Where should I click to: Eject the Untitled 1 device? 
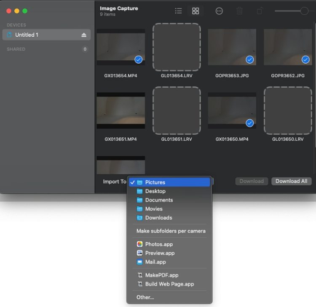pos(84,35)
